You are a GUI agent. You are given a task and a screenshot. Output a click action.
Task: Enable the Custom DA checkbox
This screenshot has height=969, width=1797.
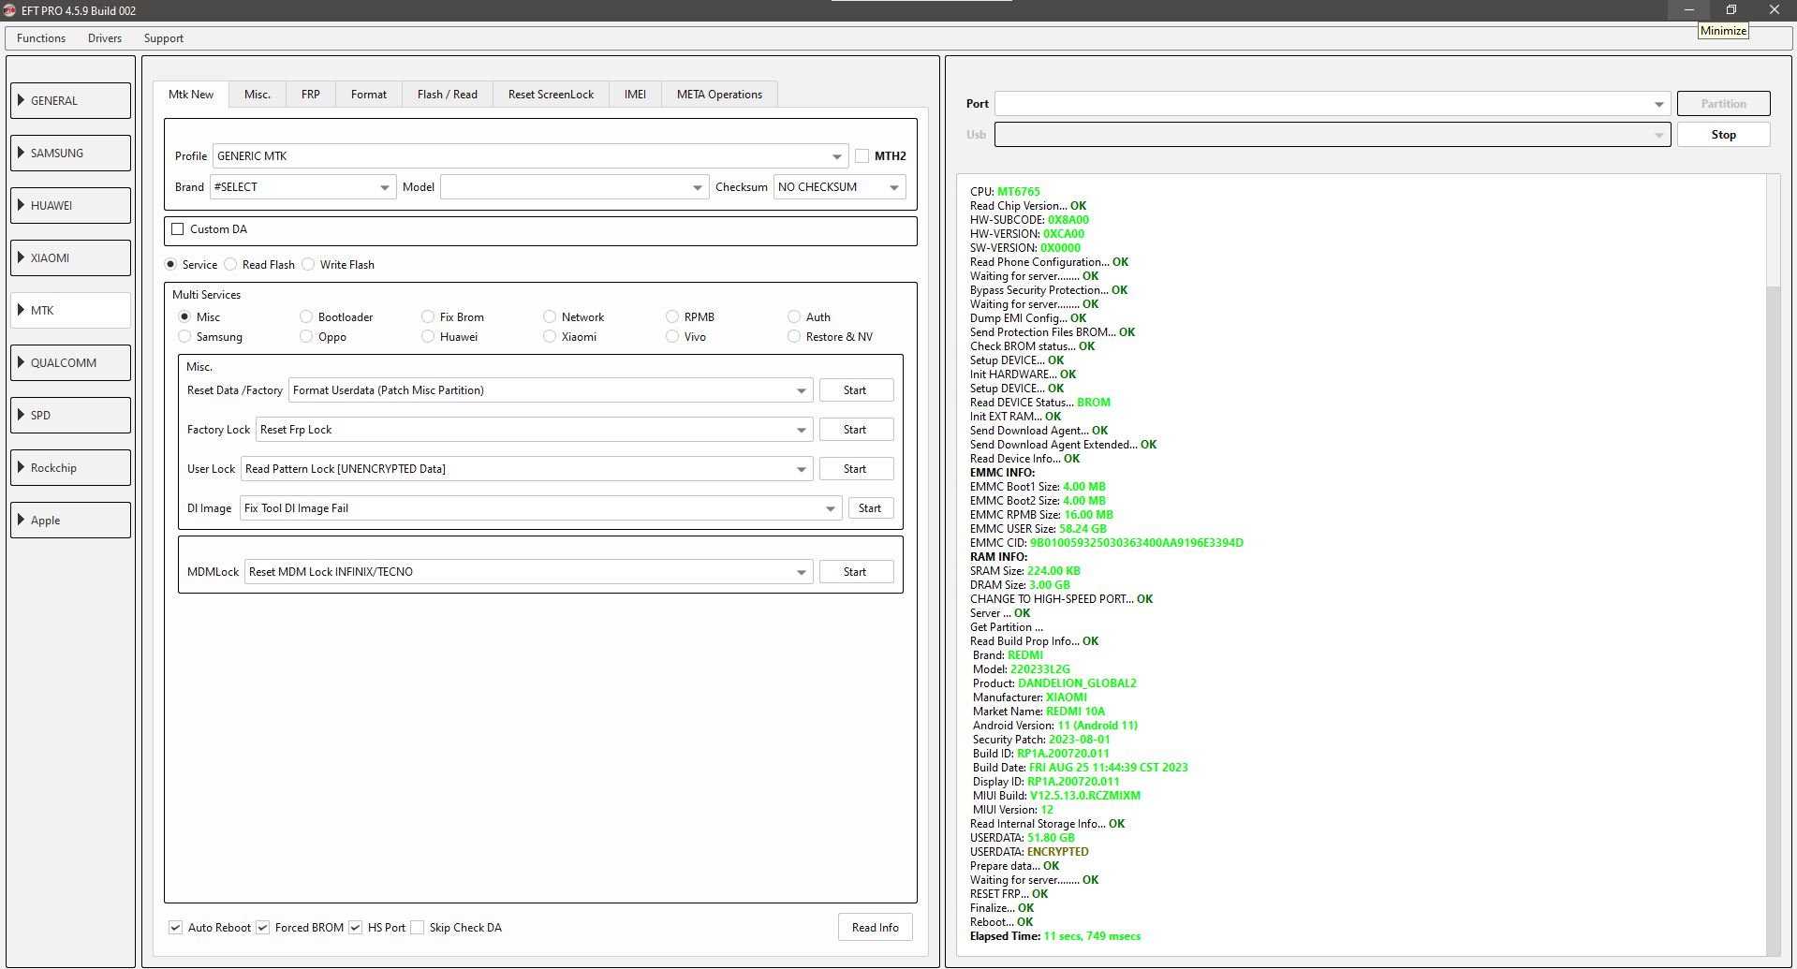coord(178,228)
